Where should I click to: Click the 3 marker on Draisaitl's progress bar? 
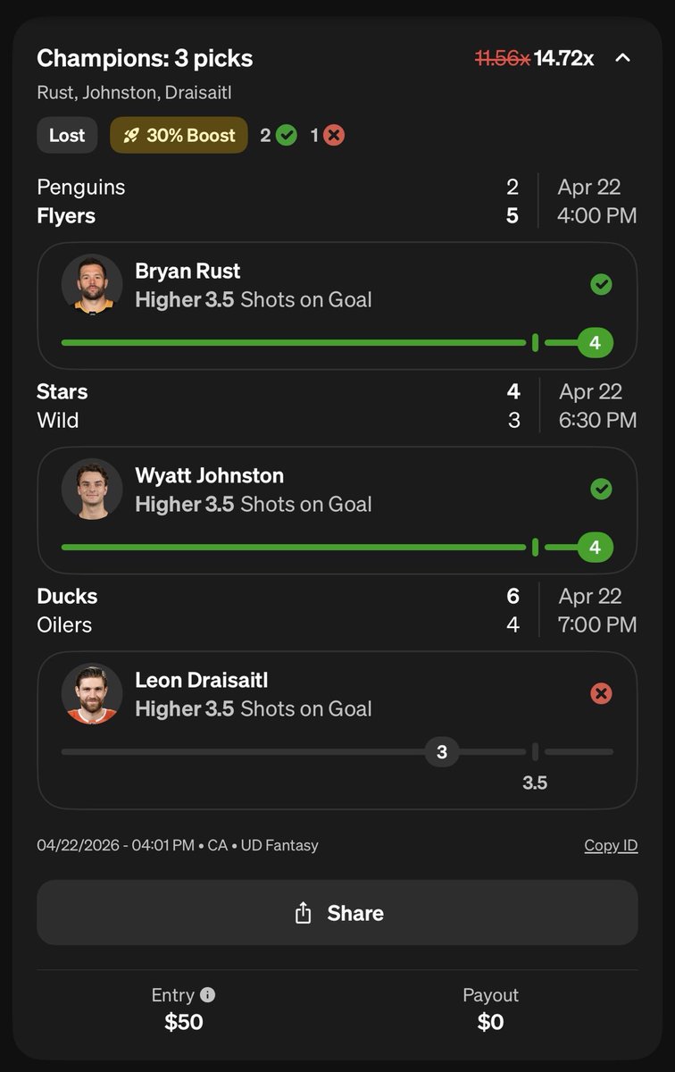[441, 752]
